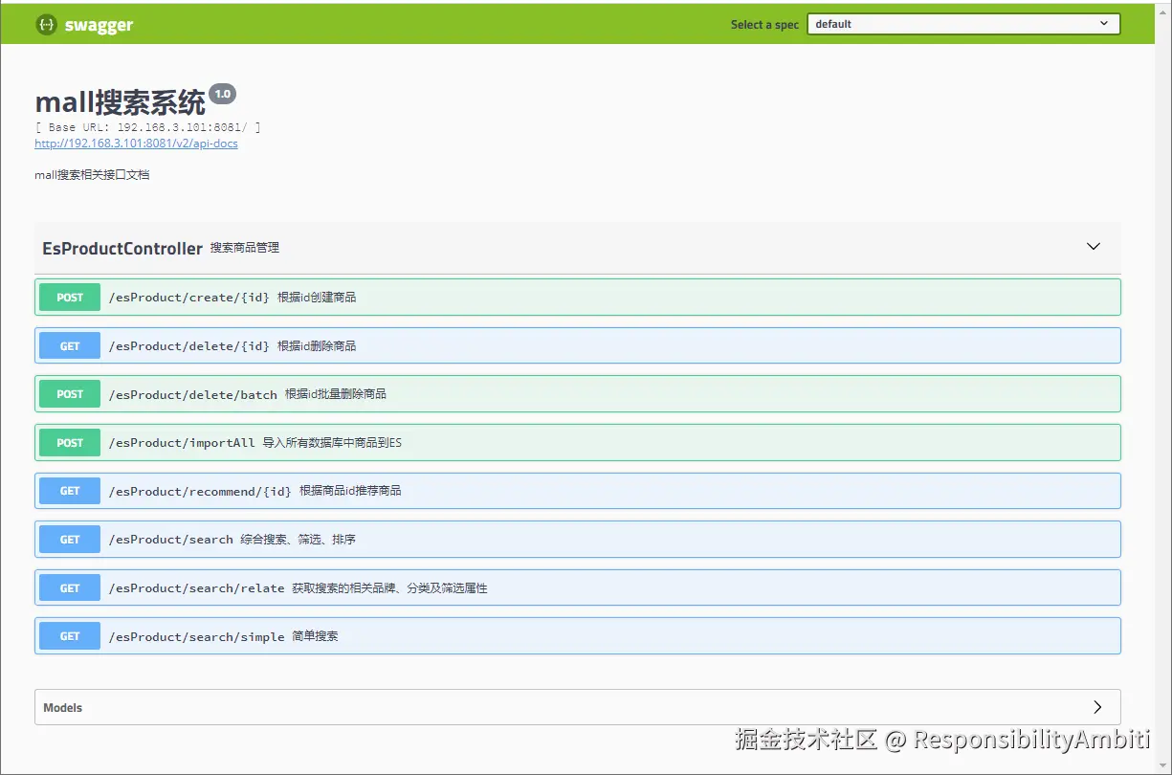Viewport: 1172px width, 775px height.
Task: Click the /esProduct/create/{id} path text
Action: coord(189,298)
